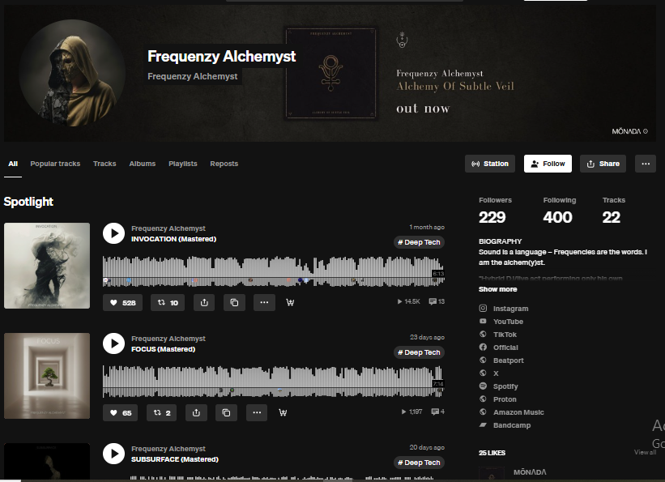Open the Spotify profile link
Viewport: 665px width, 482px height.
click(505, 386)
